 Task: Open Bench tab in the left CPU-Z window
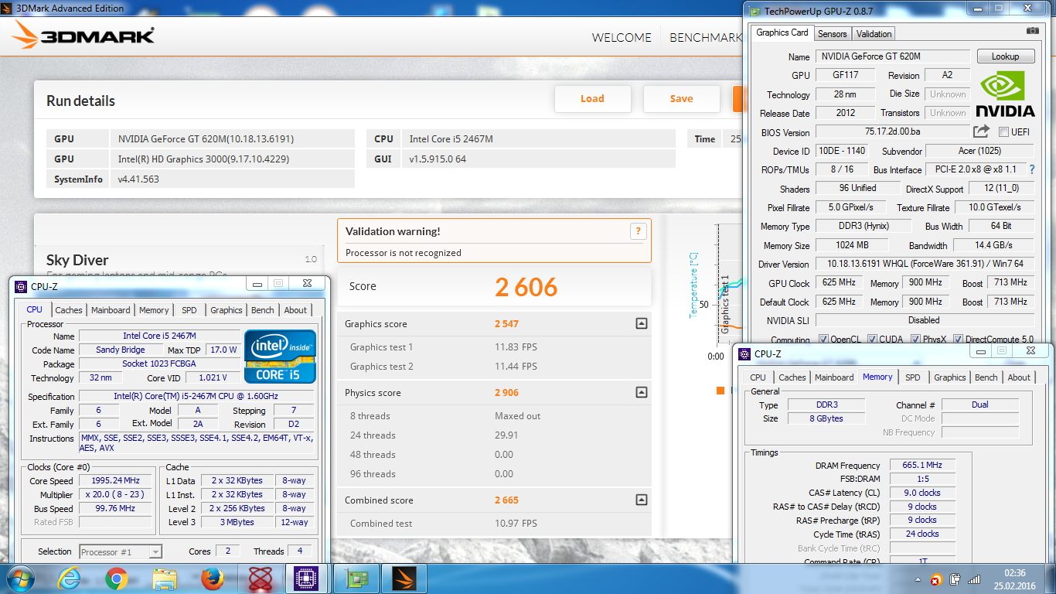[x=263, y=310]
